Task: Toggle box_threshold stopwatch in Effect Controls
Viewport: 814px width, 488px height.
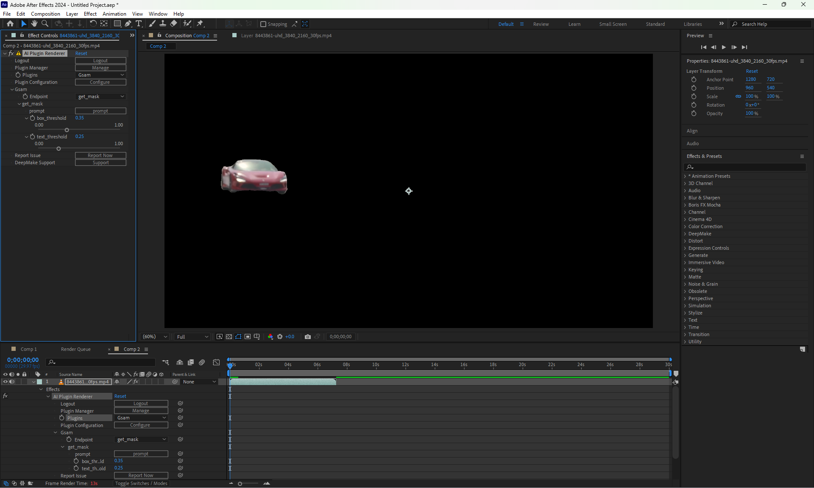Action: click(x=32, y=118)
